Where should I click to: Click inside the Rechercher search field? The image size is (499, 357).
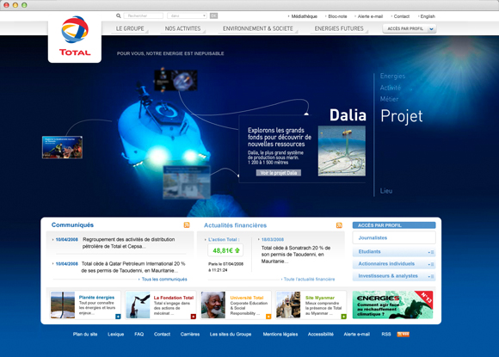(x=143, y=15)
